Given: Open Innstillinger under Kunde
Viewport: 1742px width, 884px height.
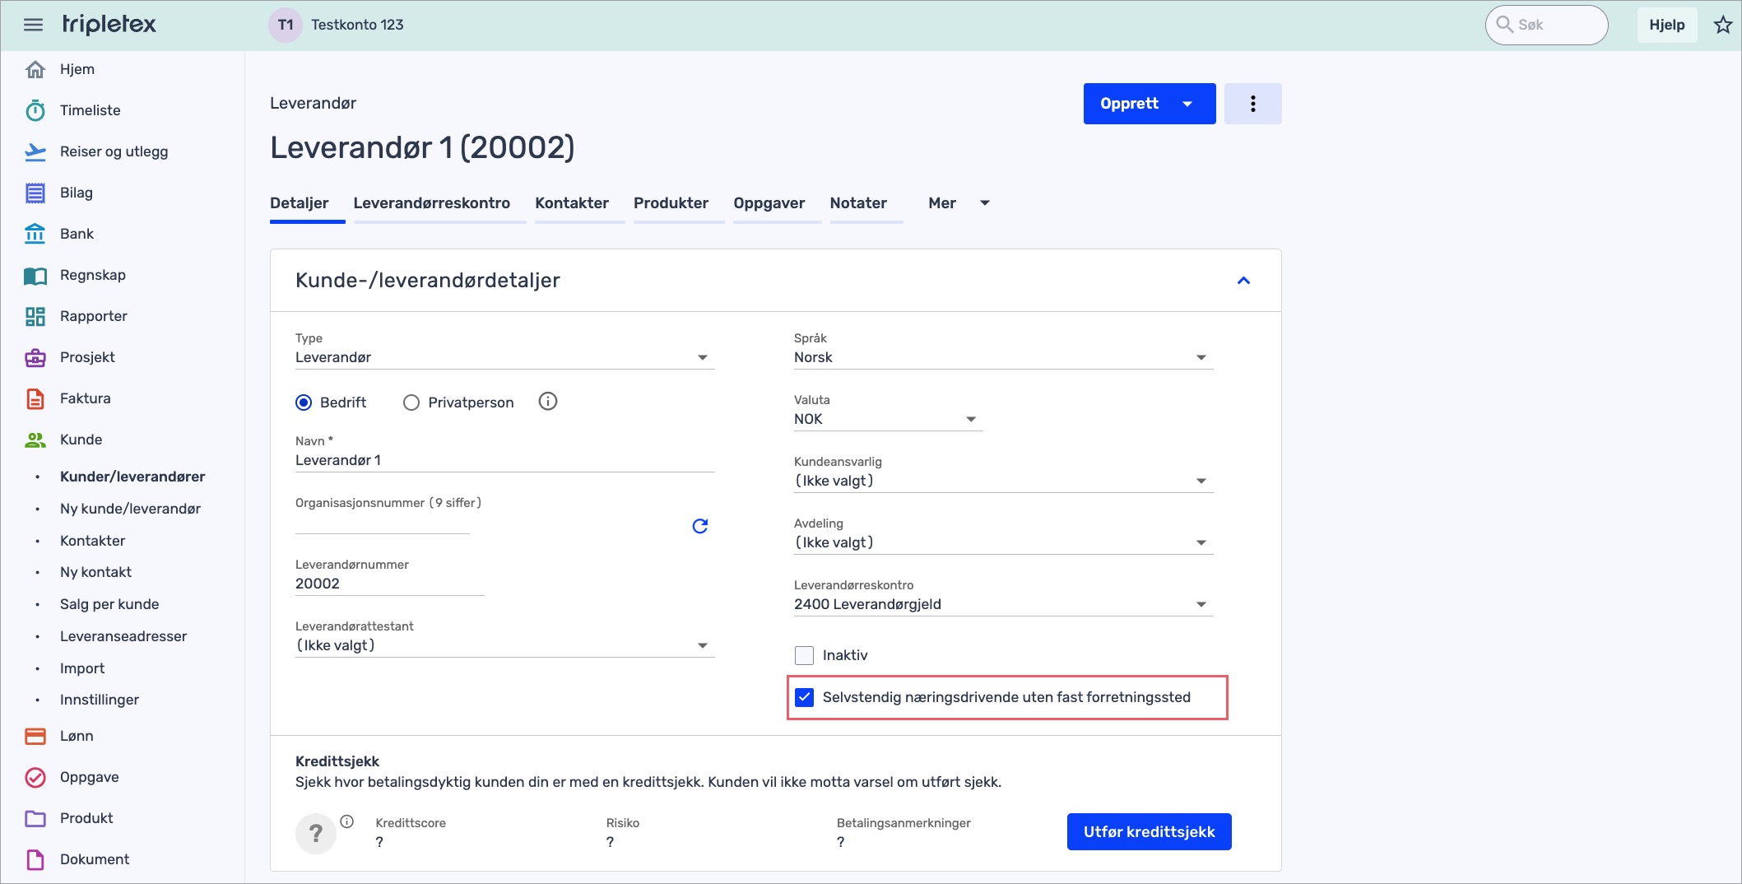Looking at the screenshot, I should click(x=100, y=700).
